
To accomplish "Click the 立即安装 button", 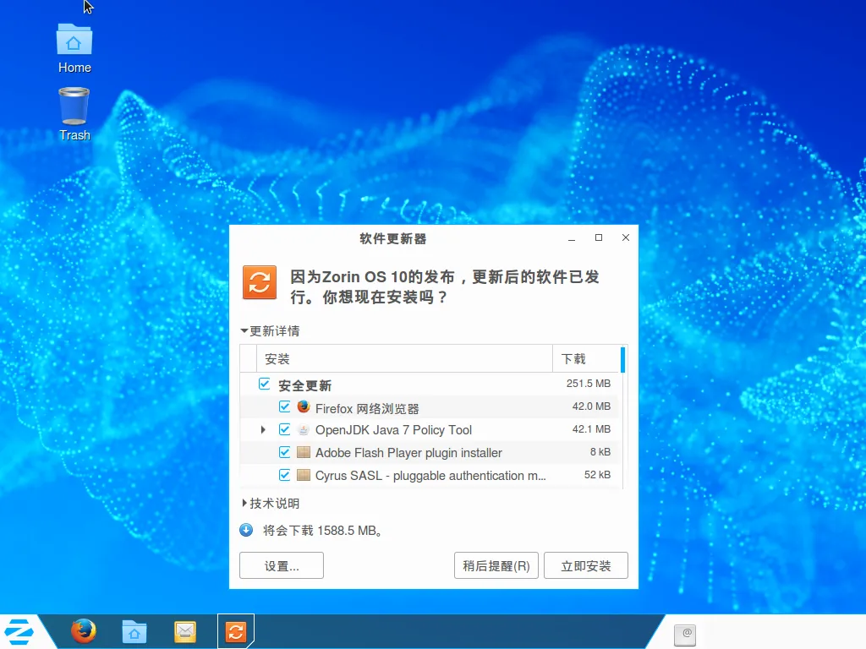I will [586, 565].
